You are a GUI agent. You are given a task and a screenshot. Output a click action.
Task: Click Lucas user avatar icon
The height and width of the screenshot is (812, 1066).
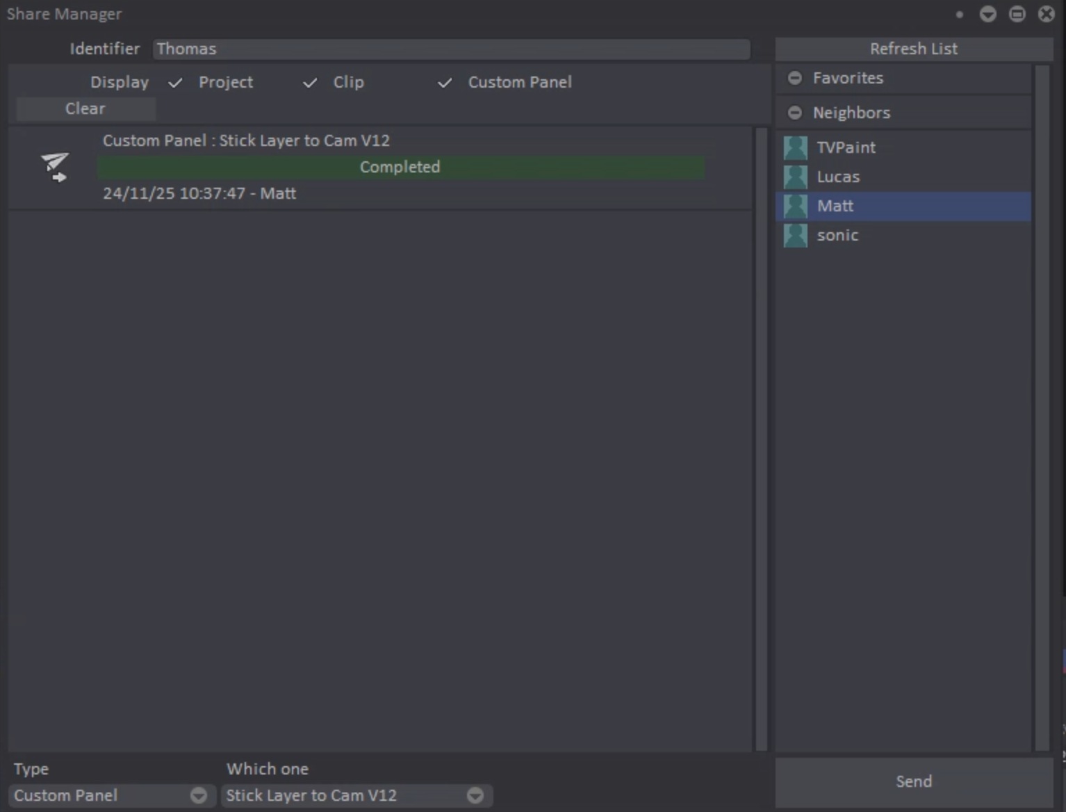796,177
